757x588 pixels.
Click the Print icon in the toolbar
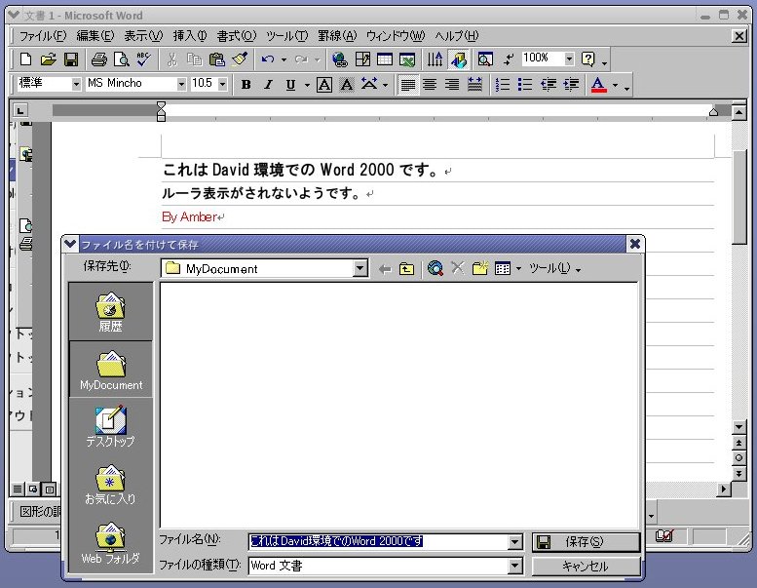pos(98,59)
